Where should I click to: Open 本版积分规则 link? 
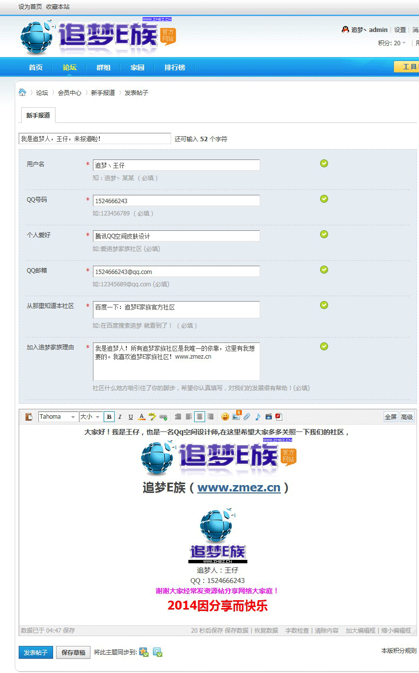click(399, 650)
